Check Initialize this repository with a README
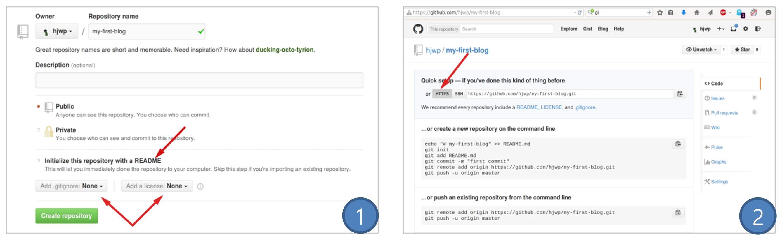The height and width of the screenshot is (242, 782). tap(38, 161)
